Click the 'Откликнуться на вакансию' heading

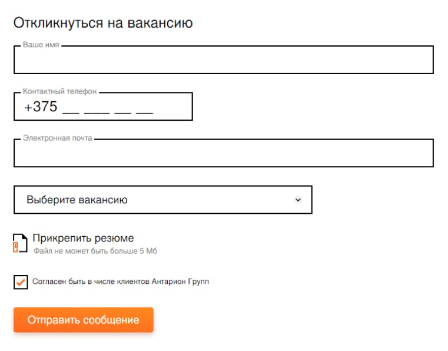click(103, 22)
